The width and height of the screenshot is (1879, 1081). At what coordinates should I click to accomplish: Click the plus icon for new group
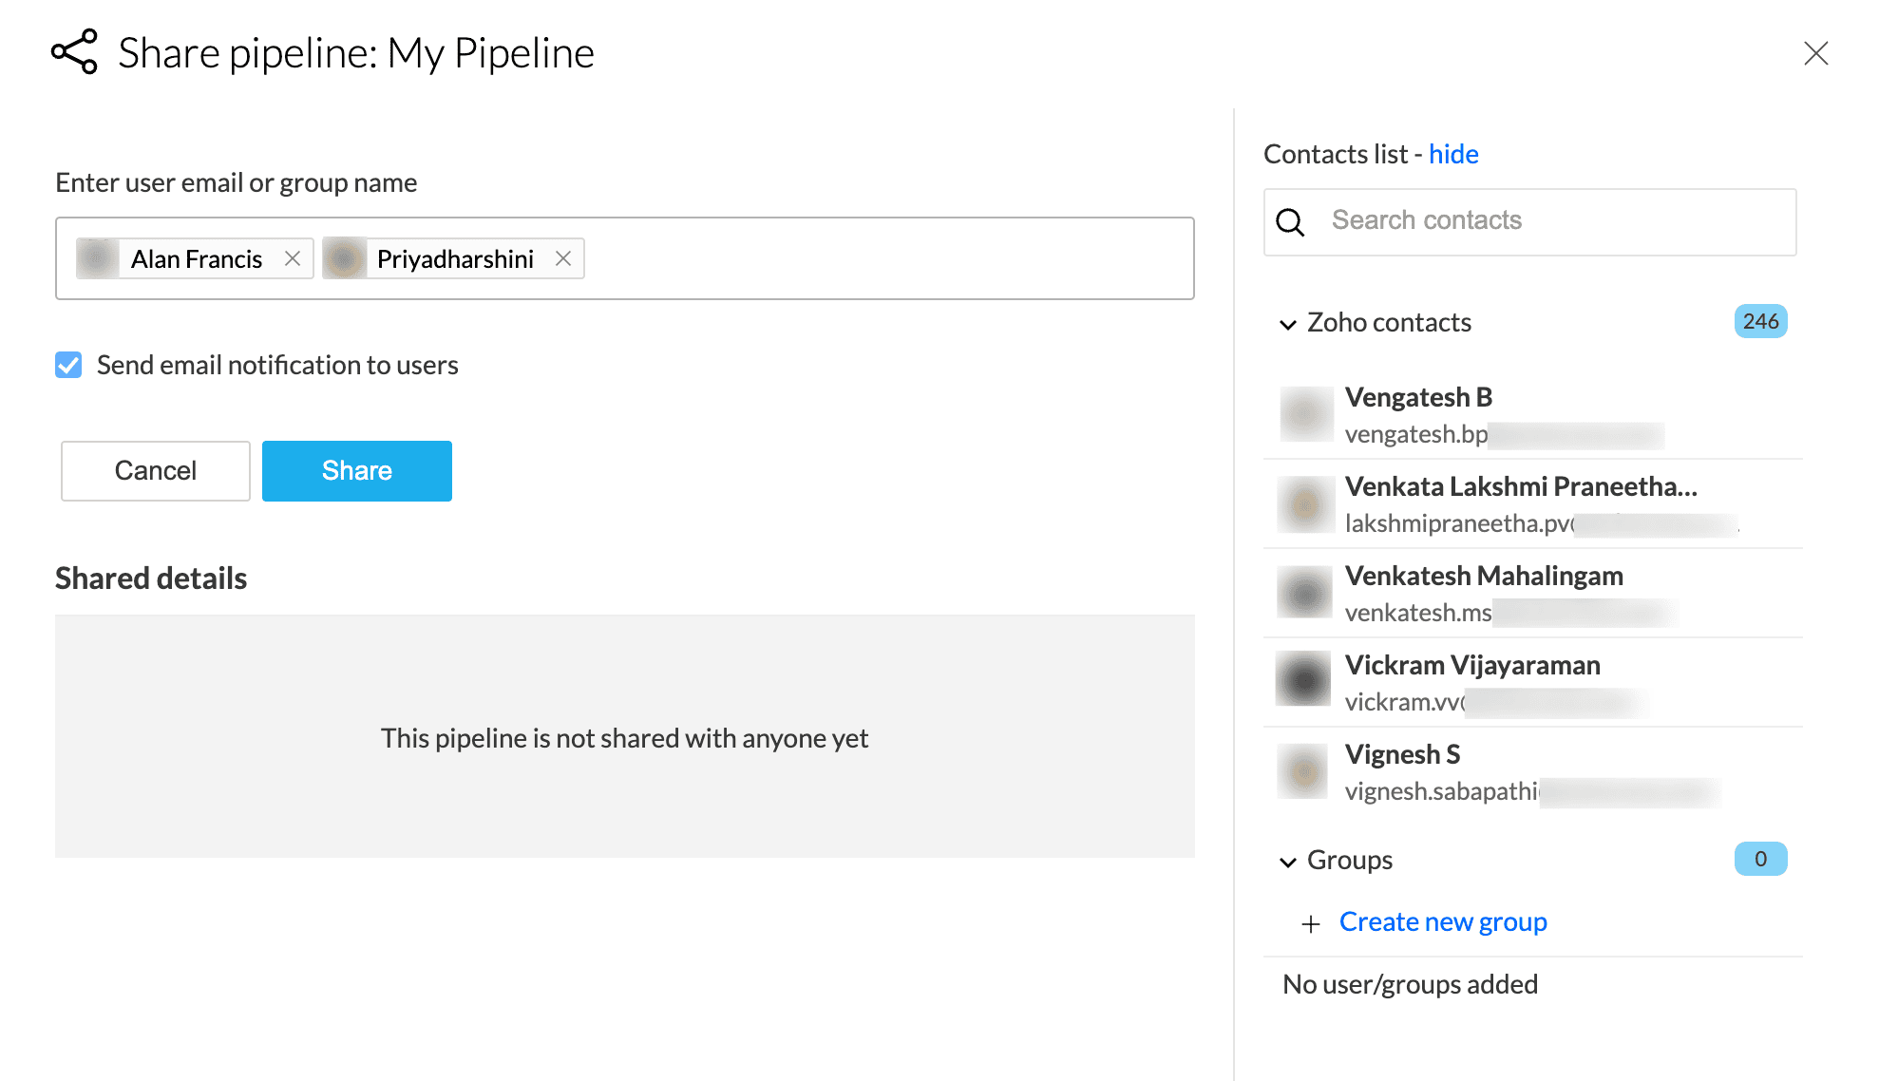point(1311,923)
